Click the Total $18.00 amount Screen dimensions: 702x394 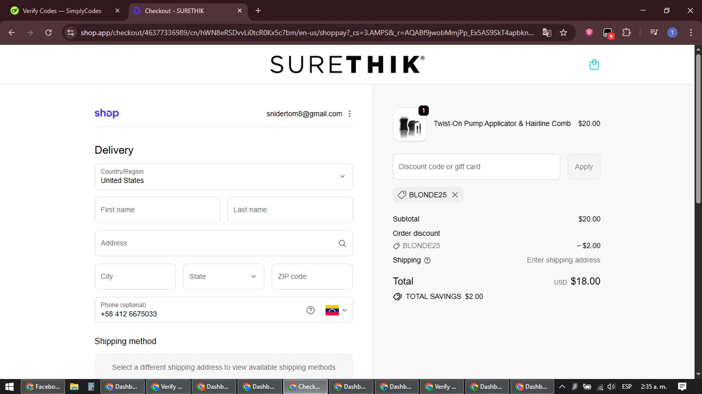pos(585,281)
